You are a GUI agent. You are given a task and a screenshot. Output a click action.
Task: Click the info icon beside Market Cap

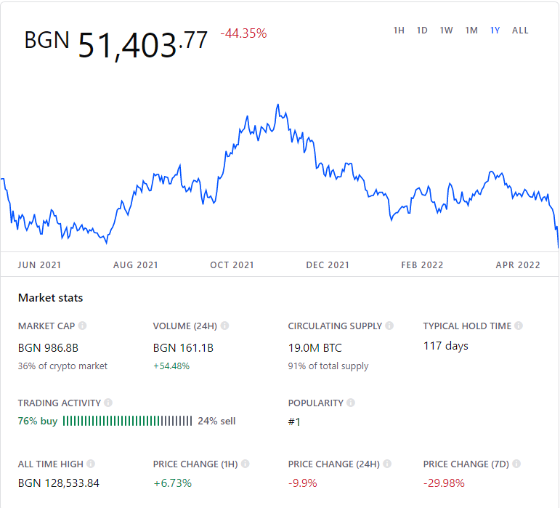click(82, 326)
